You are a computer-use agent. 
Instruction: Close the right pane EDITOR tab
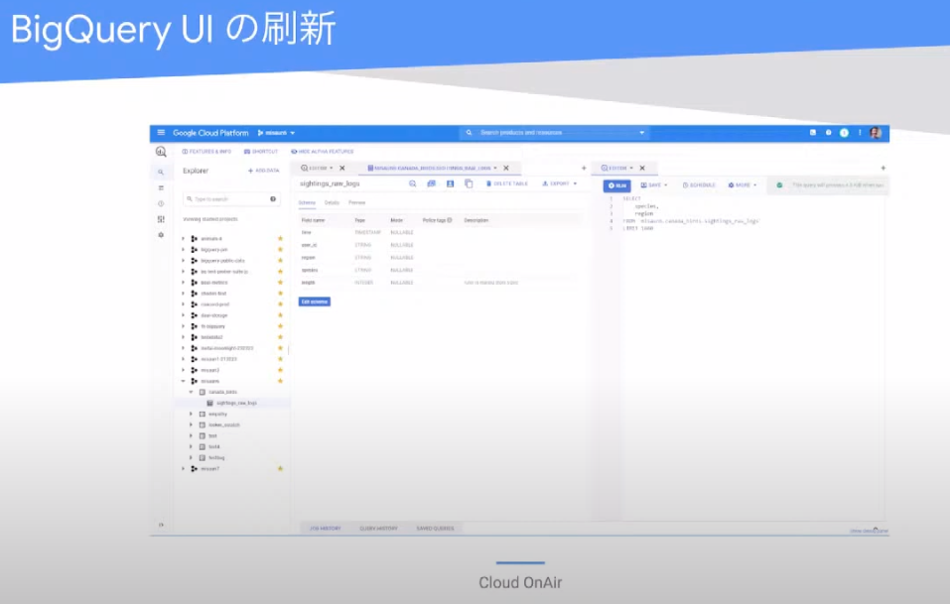click(642, 169)
